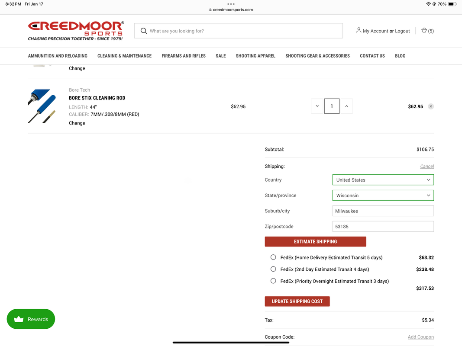The width and height of the screenshot is (462, 346).
Task: Click the $238.48 2nd Day price
Action: 425,269
